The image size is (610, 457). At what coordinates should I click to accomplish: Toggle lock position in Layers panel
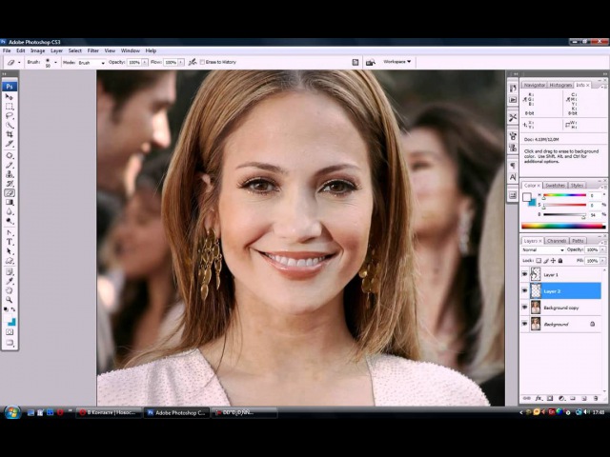[x=553, y=261]
